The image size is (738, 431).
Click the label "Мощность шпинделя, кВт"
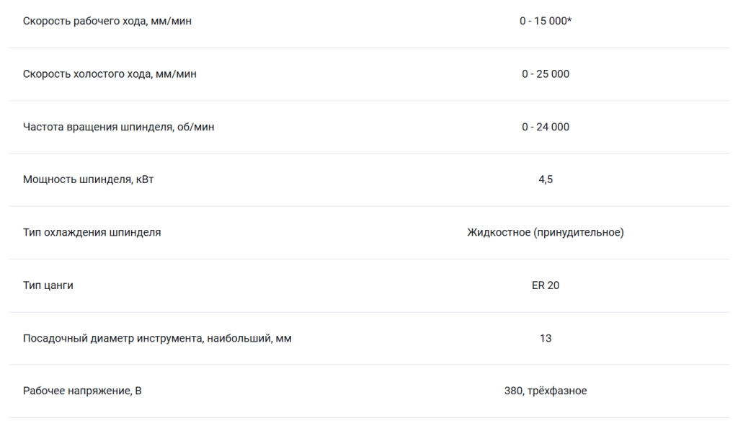click(89, 179)
